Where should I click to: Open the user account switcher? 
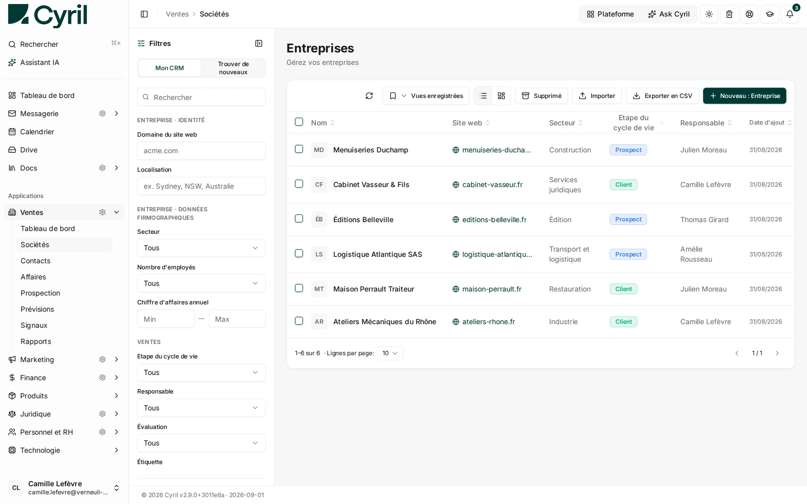point(65,488)
